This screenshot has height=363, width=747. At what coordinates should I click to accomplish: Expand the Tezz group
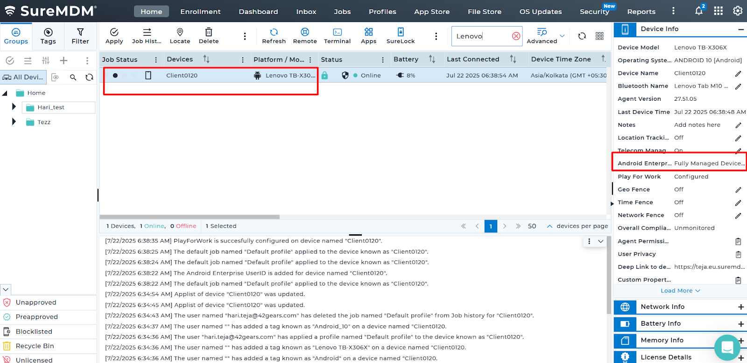(14, 122)
